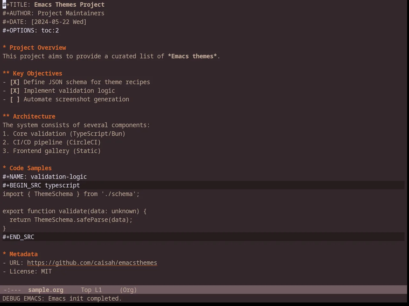Click 'Project Maintainers' author value
Screen dimensions: 409x306
[71, 13]
